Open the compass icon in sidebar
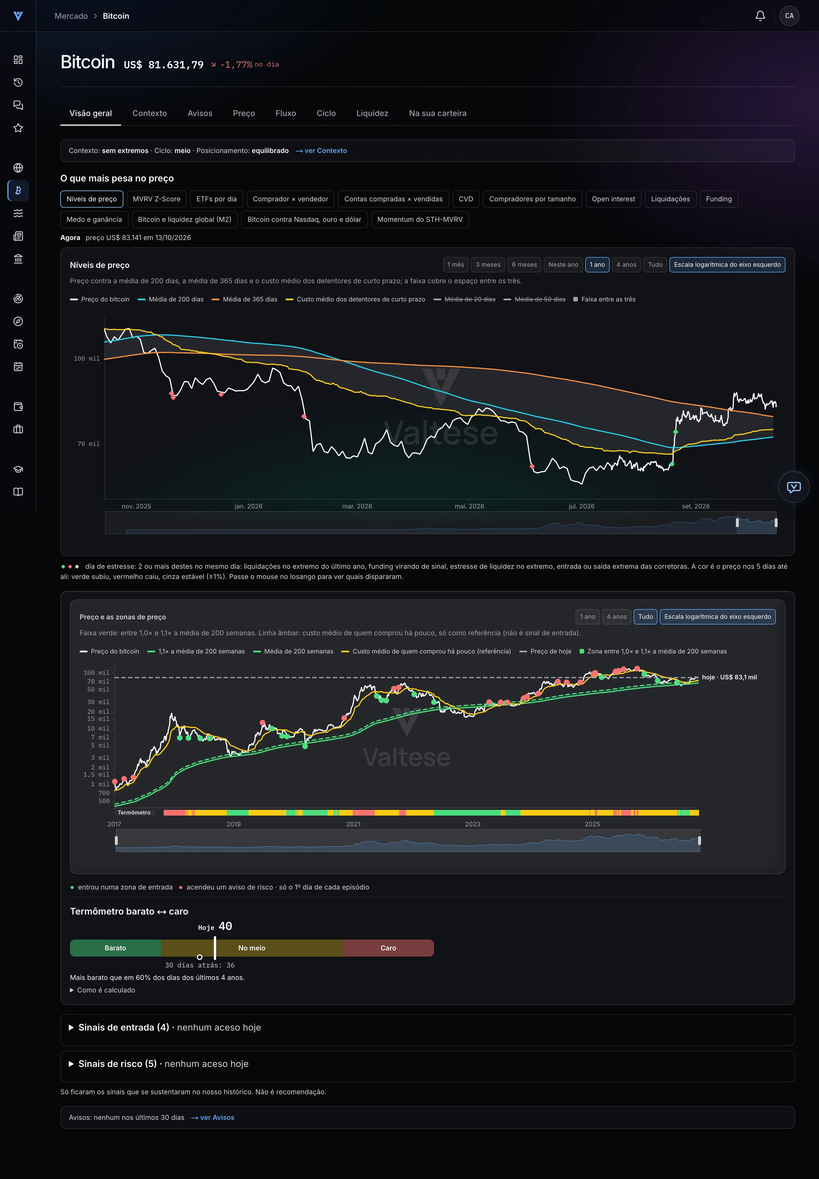819x1179 pixels. [x=18, y=321]
